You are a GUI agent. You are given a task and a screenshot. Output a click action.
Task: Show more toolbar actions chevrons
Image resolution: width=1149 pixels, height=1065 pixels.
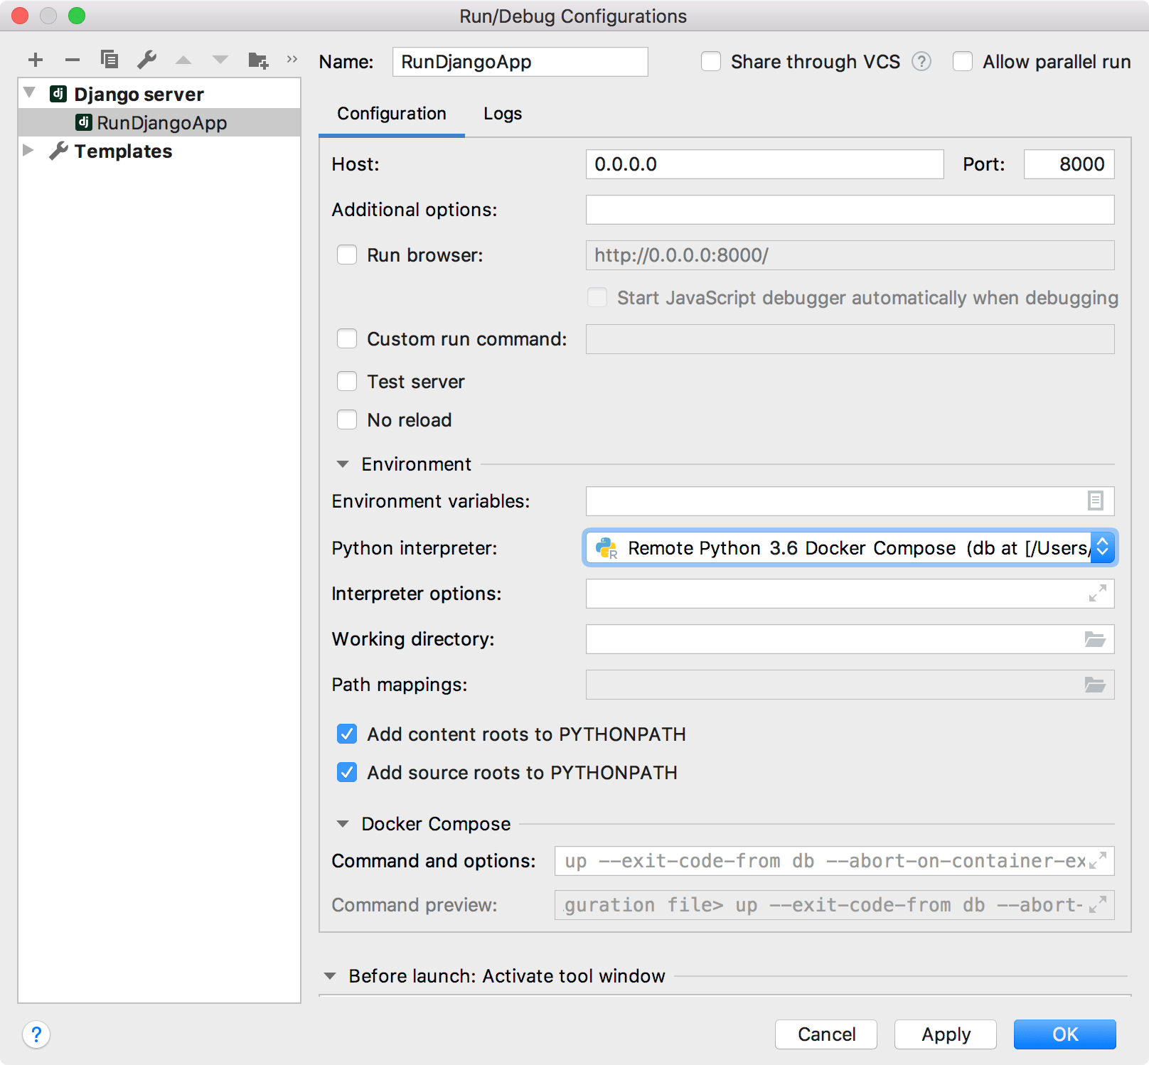click(292, 59)
